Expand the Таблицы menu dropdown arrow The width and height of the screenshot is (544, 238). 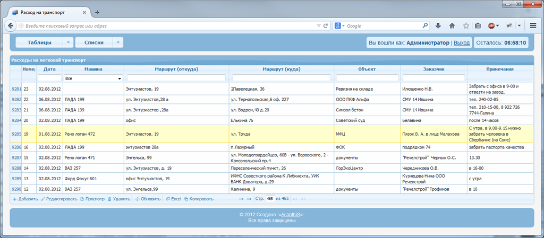tap(68, 42)
